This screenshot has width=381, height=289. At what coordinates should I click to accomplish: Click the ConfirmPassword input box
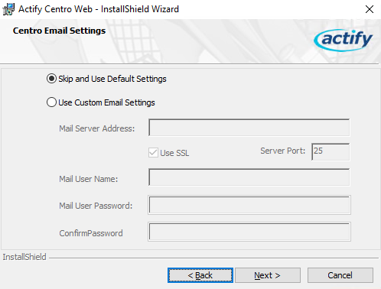[x=249, y=232]
